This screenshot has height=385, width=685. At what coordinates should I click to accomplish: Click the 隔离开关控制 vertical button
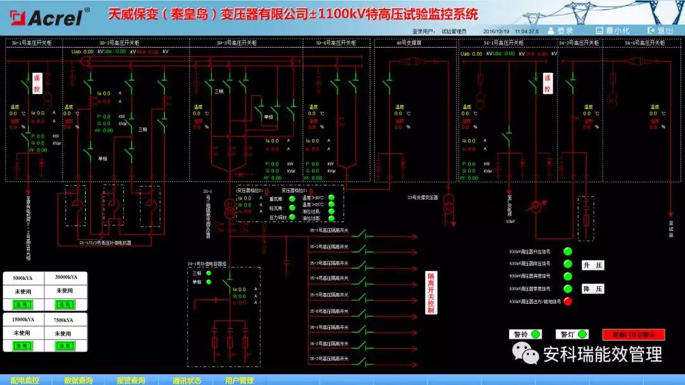click(x=431, y=292)
